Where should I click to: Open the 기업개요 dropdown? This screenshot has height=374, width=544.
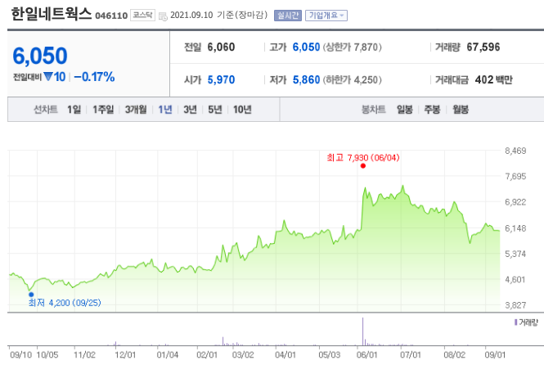pos(326,16)
